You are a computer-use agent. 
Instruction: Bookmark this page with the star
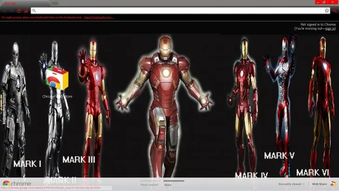click(x=327, y=10)
